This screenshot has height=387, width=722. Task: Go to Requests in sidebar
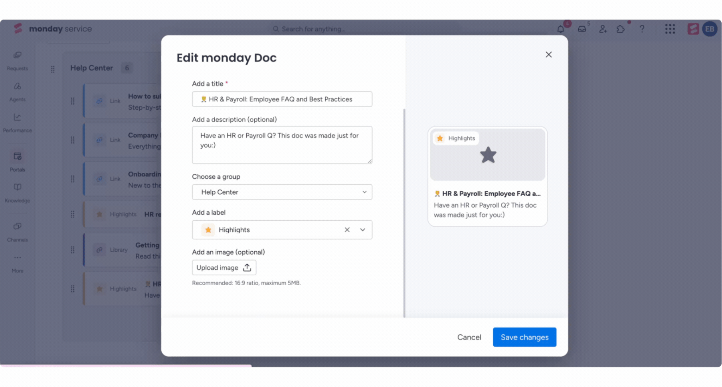pos(18,61)
